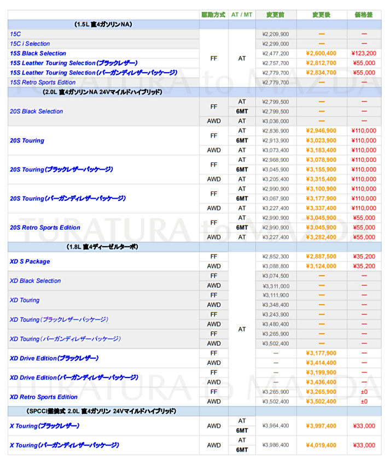Click the ¥2,209,900 price cell

(276, 34)
